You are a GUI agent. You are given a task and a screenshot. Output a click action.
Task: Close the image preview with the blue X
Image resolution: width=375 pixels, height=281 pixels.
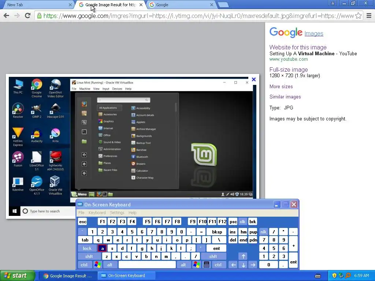tap(254, 79)
